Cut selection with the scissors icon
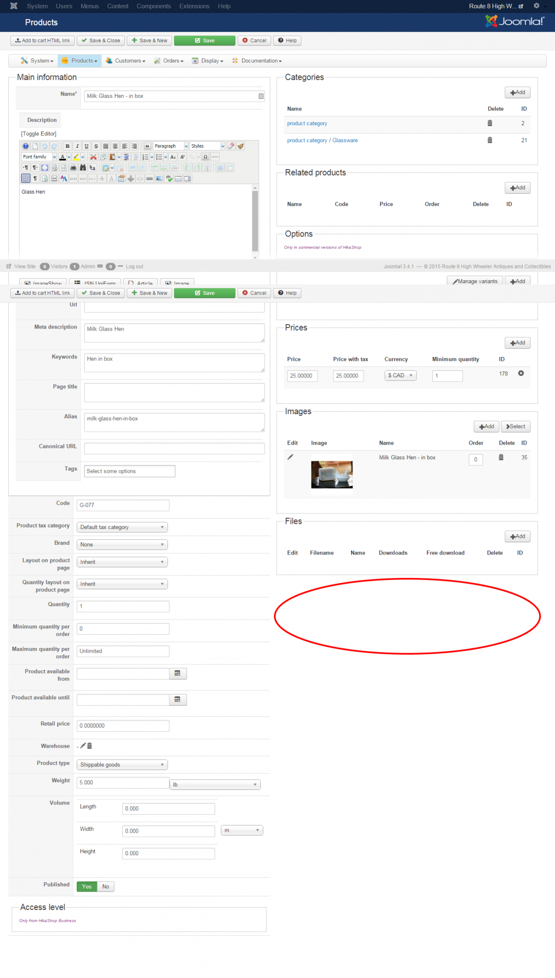This screenshot has width=555, height=978. [x=93, y=157]
